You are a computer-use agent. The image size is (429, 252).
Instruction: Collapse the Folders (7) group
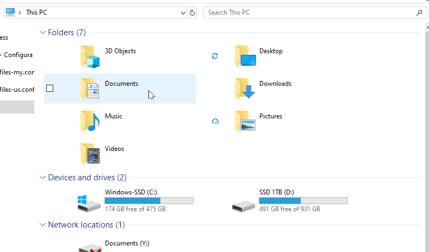pos(42,33)
